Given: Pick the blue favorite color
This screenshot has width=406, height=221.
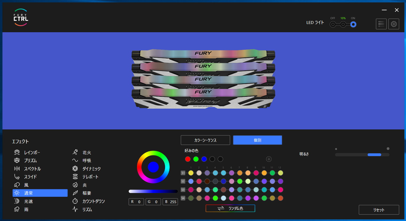Looking at the screenshot, I should (x=204, y=159).
